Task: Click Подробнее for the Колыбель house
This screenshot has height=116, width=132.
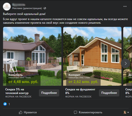Action: tap(49, 93)
